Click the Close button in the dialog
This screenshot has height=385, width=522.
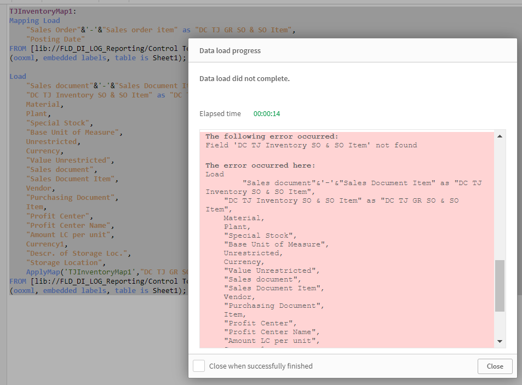pyautogui.click(x=495, y=366)
